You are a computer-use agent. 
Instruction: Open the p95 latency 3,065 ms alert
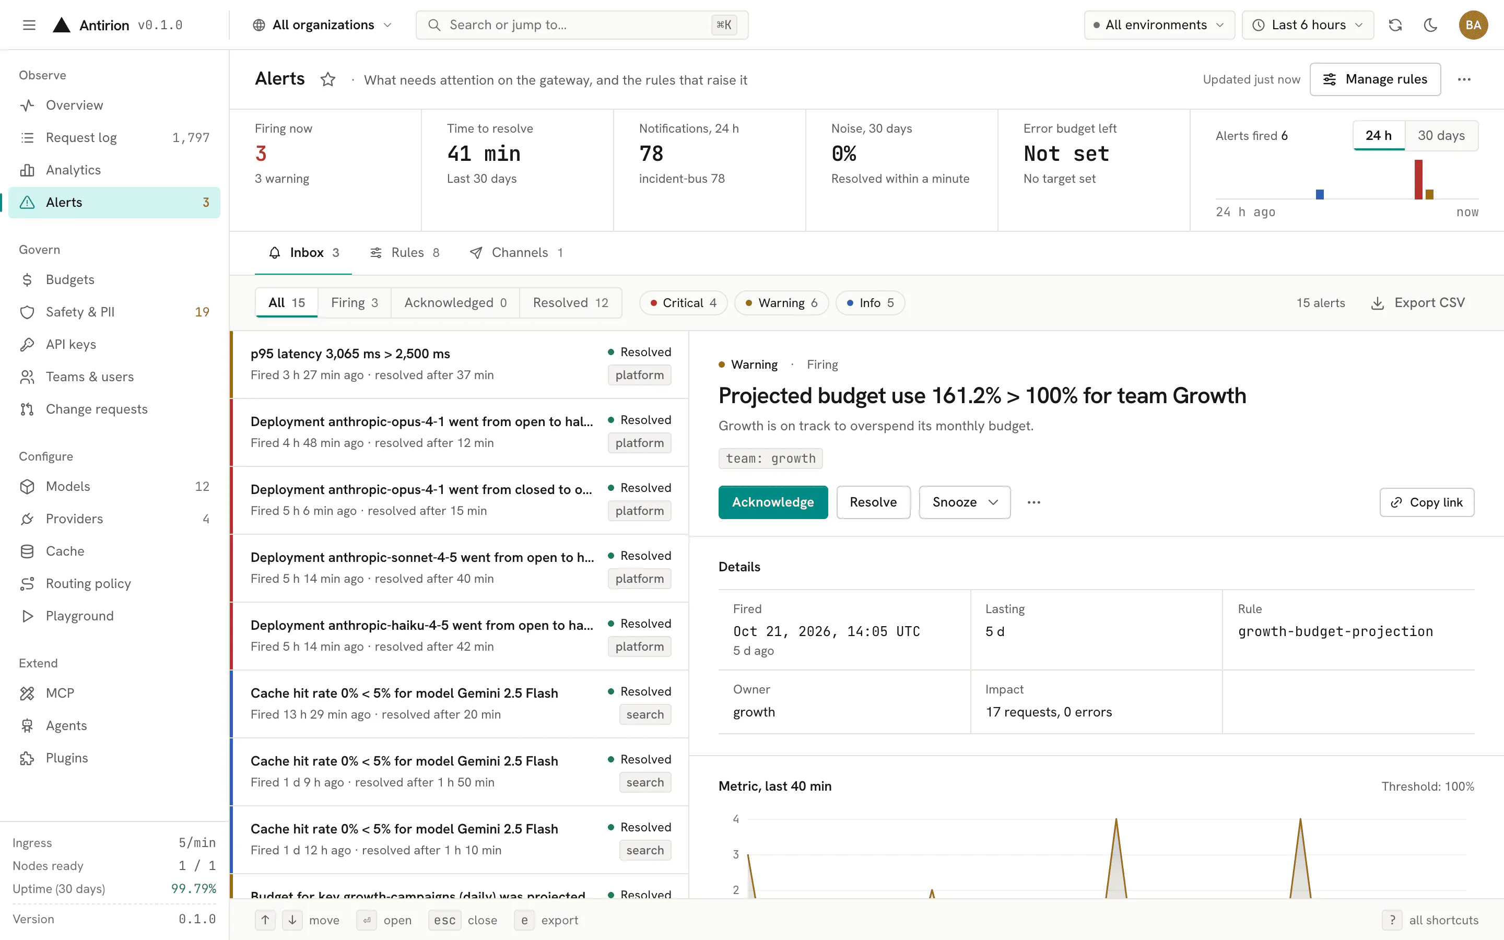[x=459, y=365]
